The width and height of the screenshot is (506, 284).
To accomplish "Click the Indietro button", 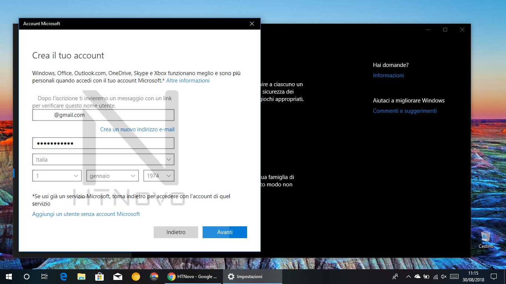I will [x=176, y=232].
